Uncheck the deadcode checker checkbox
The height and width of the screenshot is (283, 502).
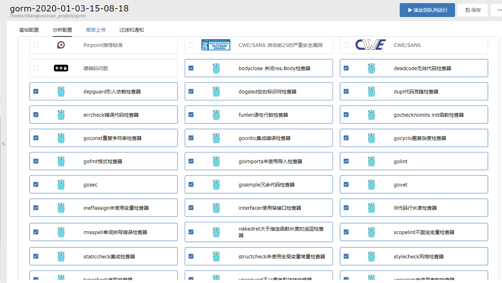(x=346, y=68)
